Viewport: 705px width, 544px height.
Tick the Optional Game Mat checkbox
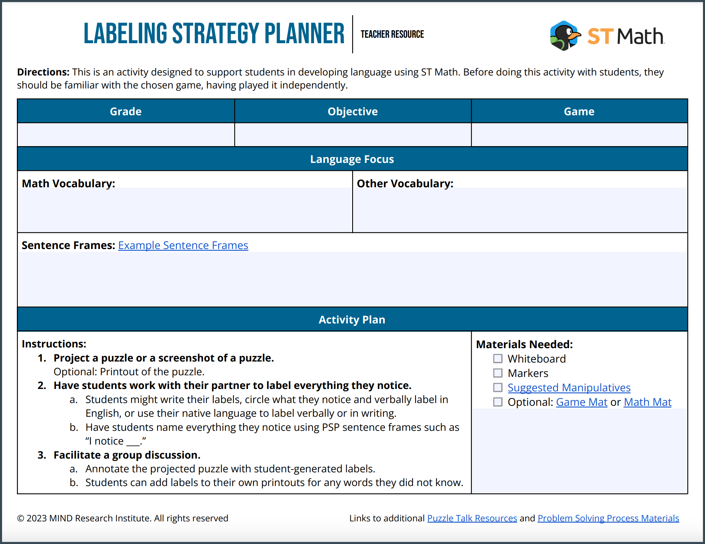498,402
